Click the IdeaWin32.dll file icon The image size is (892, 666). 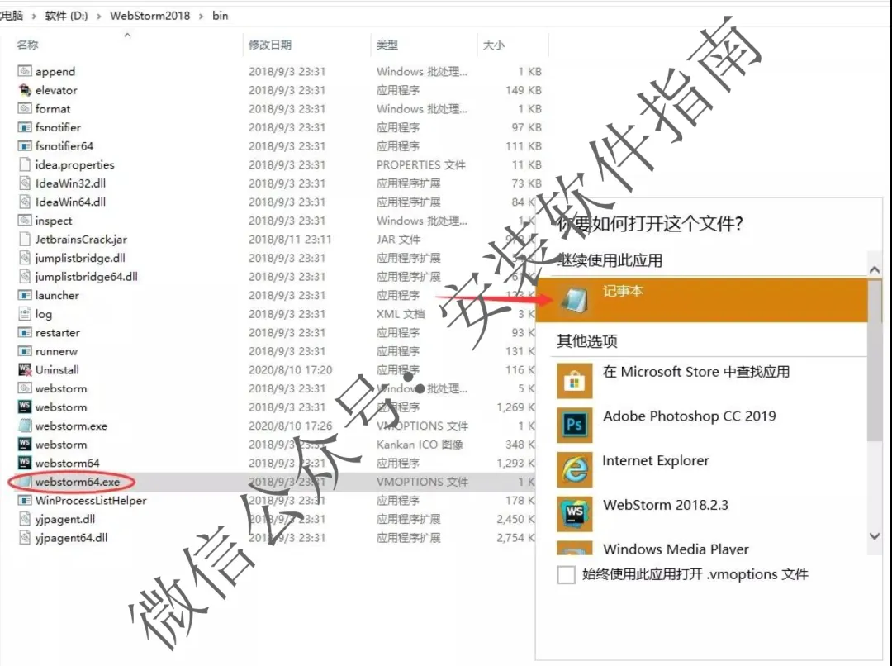(25, 183)
